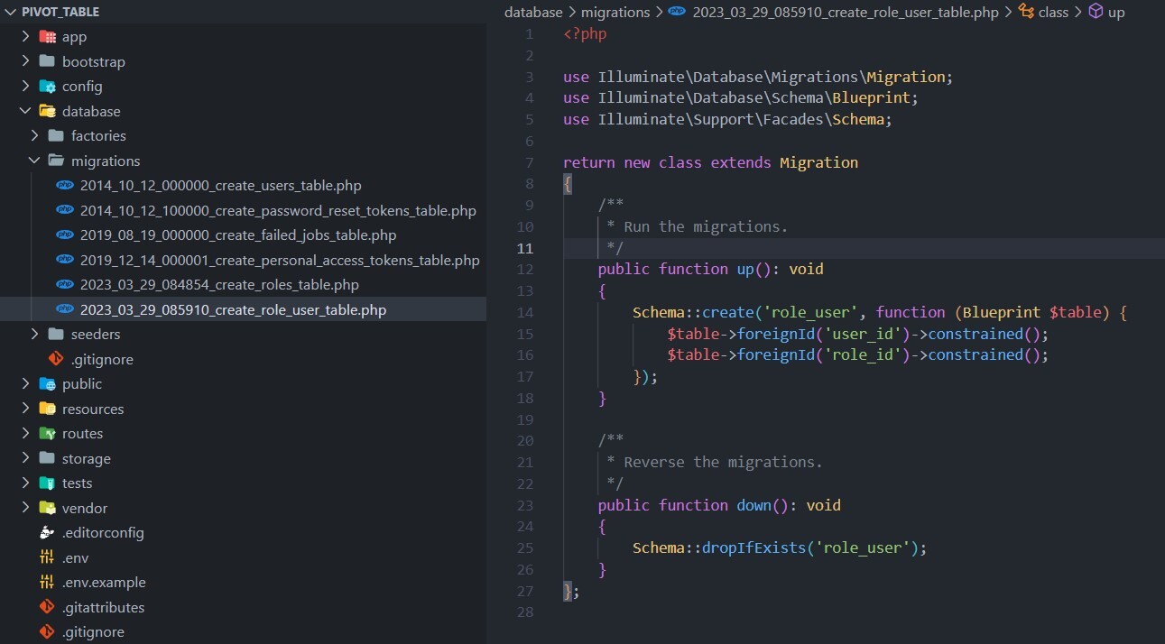The width and height of the screenshot is (1165, 644).
Task: Click the .env.example file icon
Action: [x=47, y=582]
